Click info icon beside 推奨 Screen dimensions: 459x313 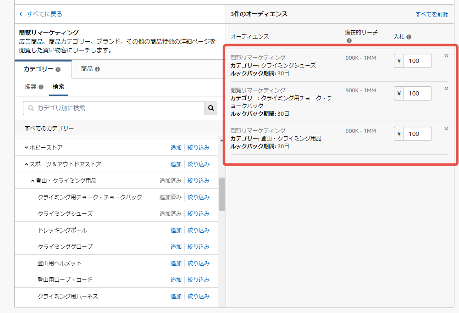point(41,87)
